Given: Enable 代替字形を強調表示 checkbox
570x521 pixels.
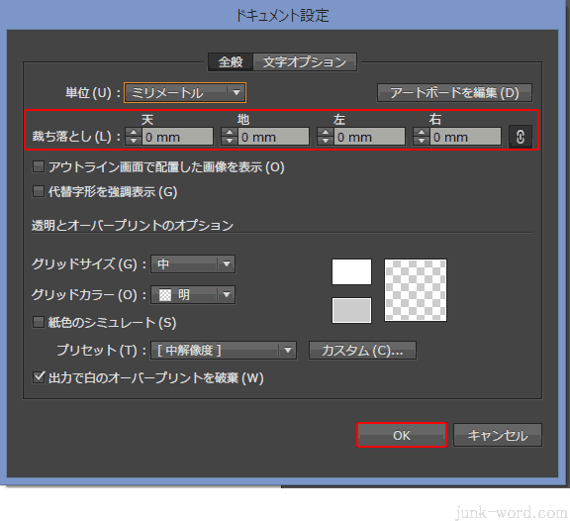Looking at the screenshot, I should pyautogui.click(x=39, y=191).
